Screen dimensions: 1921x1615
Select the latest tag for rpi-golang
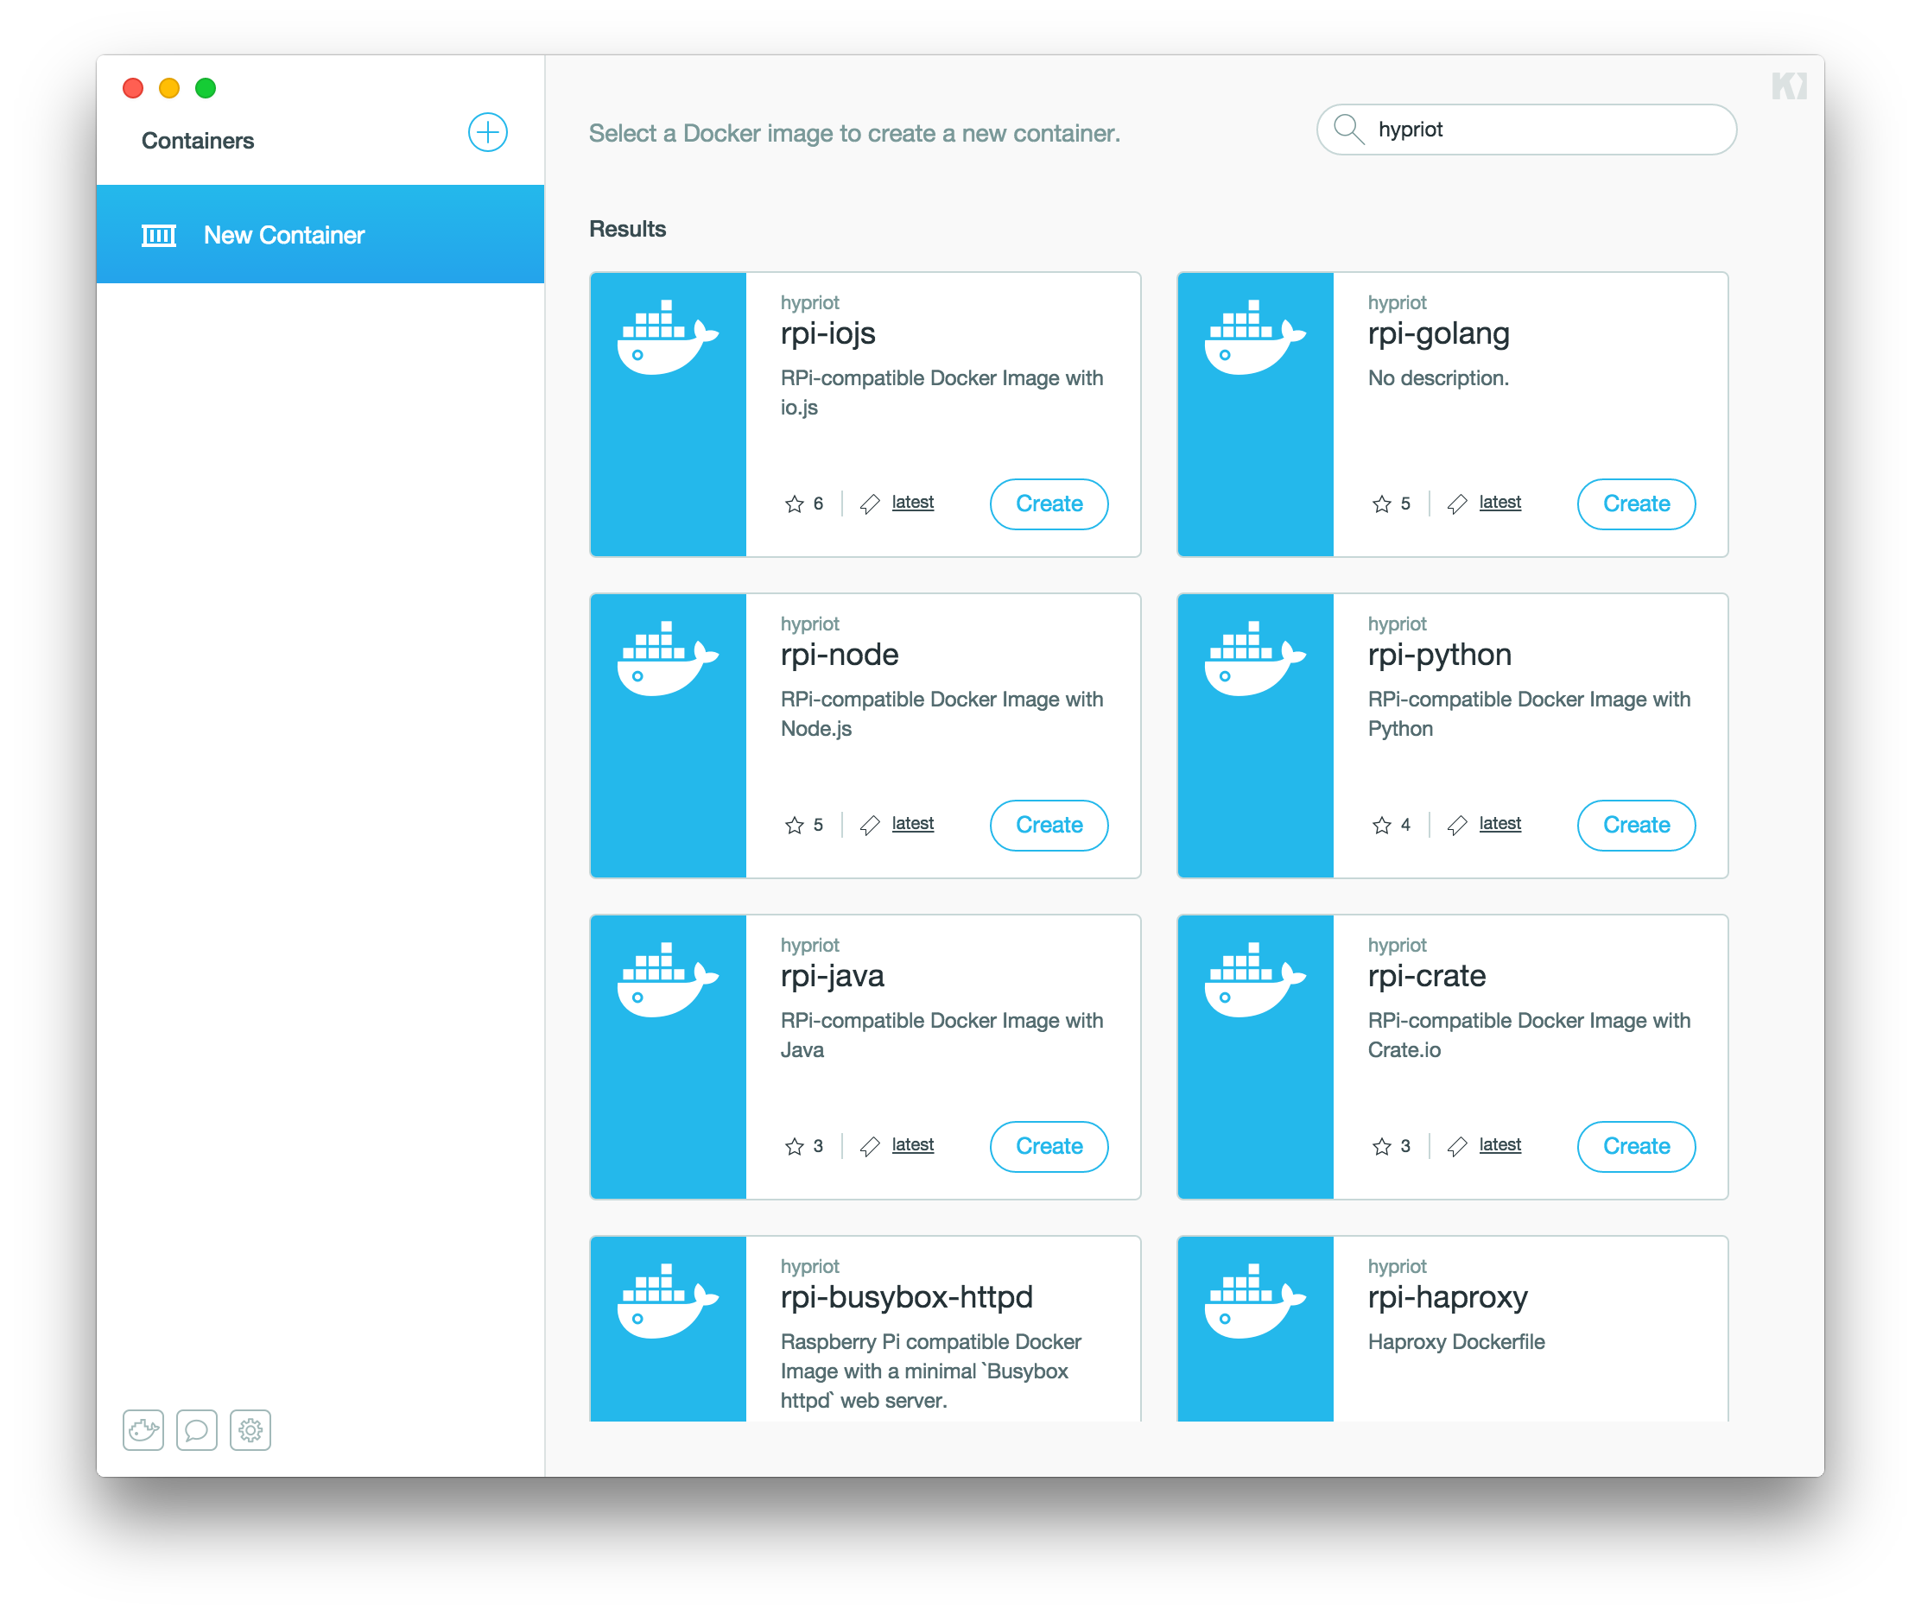[x=1498, y=503]
